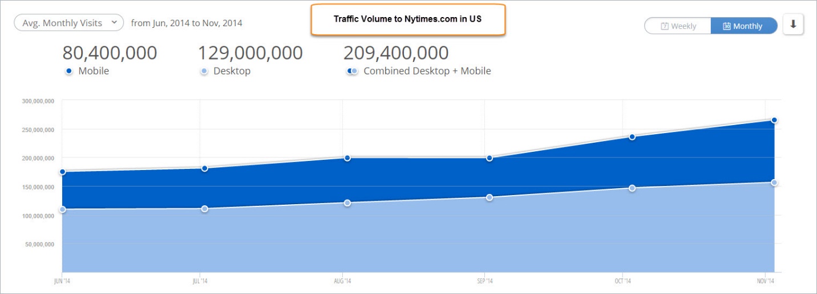Click the lower Desktop data point for Jun '14
This screenshot has height=294, width=817.
tap(62, 209)
